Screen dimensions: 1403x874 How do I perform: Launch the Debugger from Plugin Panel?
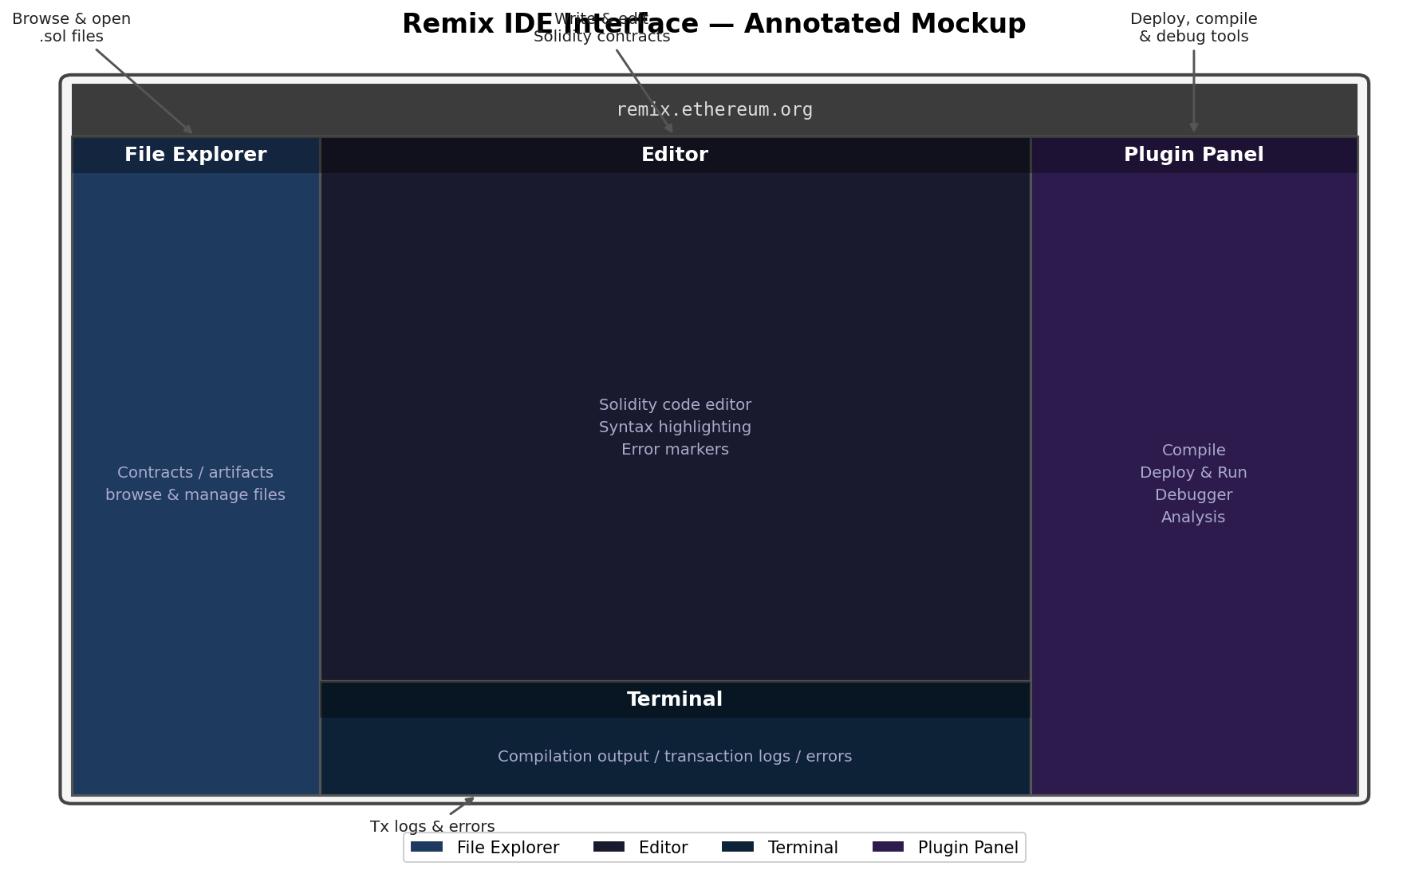(x=1192, y=494)
